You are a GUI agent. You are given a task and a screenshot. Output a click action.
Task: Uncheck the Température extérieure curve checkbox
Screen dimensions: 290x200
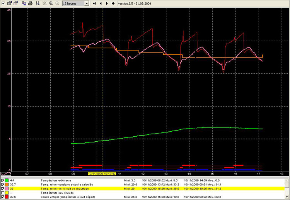point(3,180)
